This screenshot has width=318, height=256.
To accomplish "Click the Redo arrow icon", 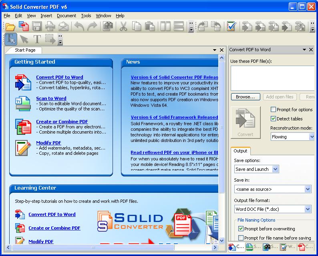I will [x=92, y=26].
